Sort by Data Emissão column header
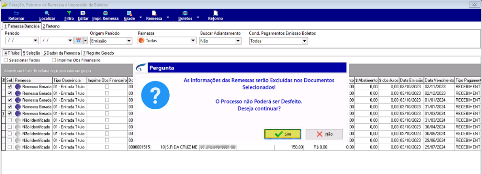482x174 pixels. (x=412, y=80)
